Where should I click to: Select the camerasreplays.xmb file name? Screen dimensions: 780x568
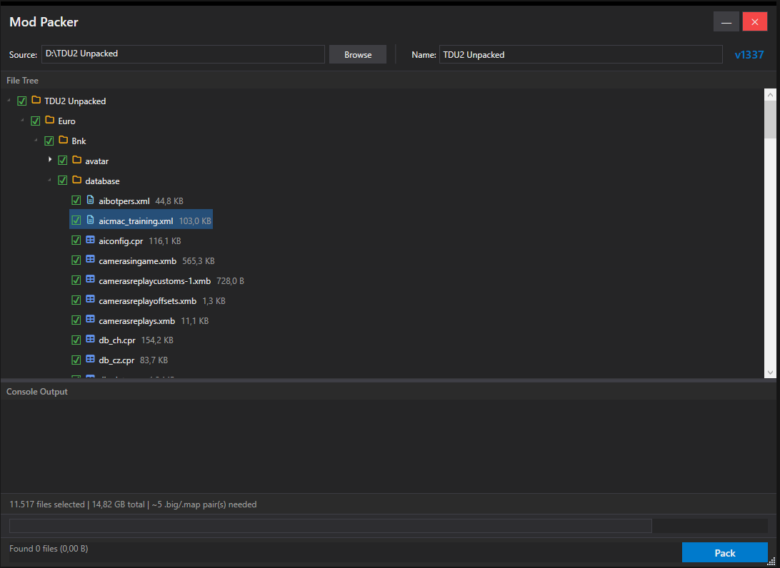click(137, 320)
